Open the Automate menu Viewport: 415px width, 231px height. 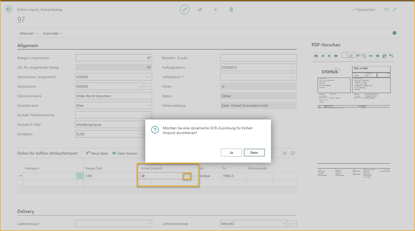(53, 33)
